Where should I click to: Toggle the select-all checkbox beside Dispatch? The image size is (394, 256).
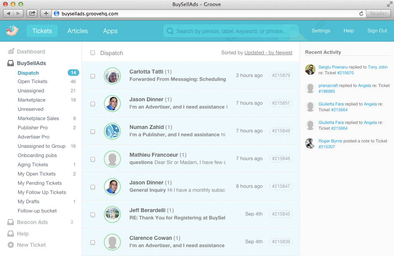(x=93, y=53)
